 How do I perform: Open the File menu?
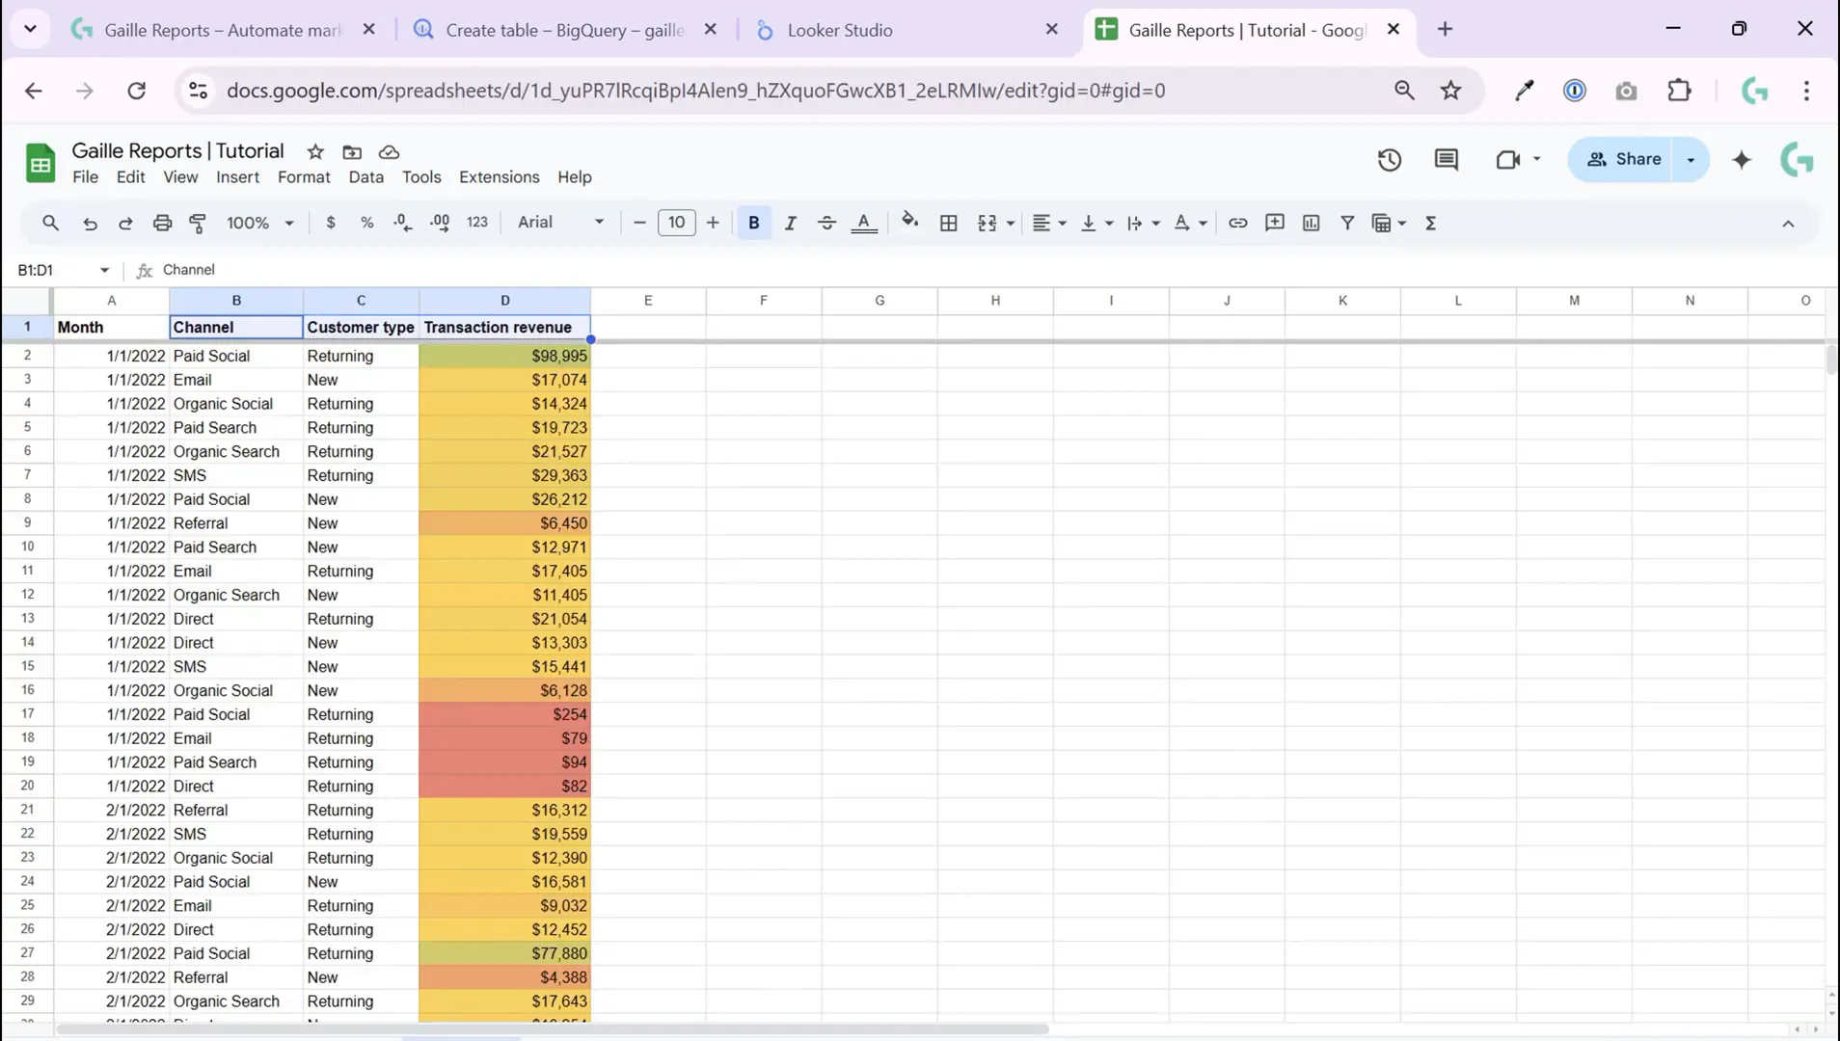[x=85, y=177]
